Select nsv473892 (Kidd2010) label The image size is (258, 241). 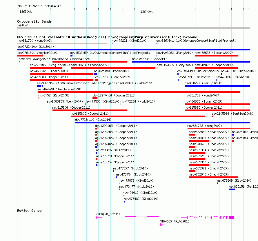(x=233, y=77)
